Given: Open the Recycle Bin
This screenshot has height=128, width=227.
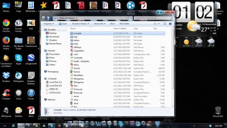Looking at the screenshot, I should [218, 112].
